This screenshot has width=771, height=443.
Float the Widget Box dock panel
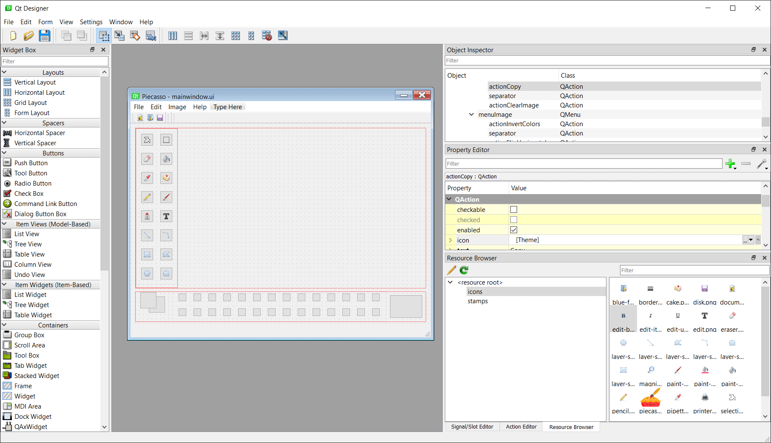coord(92,50)
